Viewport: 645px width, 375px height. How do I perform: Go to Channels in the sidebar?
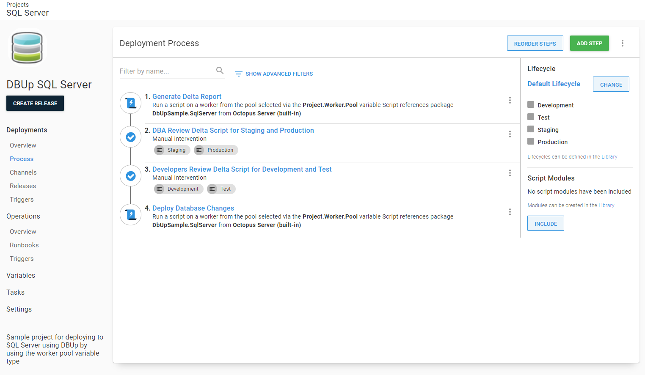pyautogui.click(x=23, y=172)
